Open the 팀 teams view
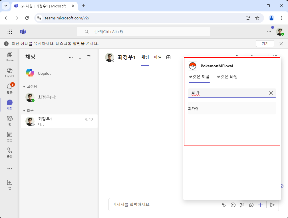The height and width of the screenshot is (218, 288). click(9, 120)
